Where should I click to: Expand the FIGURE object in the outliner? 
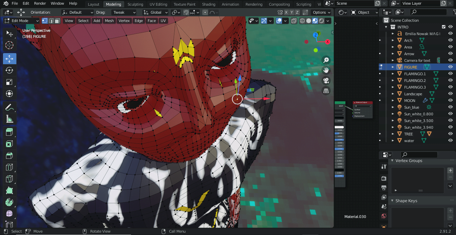[x=393, y=67]
